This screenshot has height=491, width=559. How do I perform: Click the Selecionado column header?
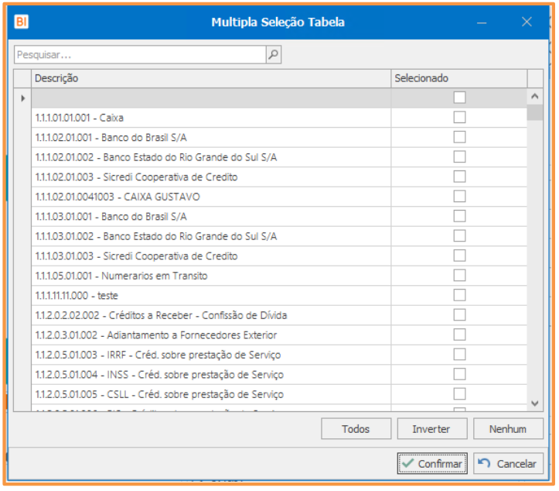tap(458, 78)
